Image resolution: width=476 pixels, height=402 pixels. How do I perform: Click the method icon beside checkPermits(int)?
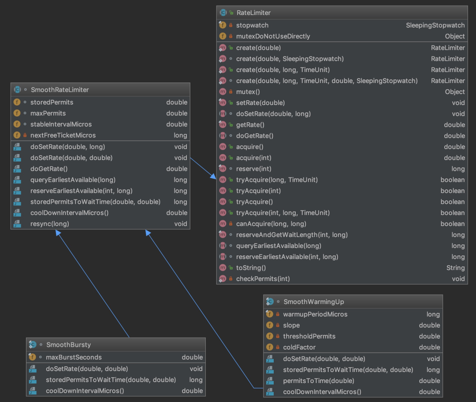(223, 278)
